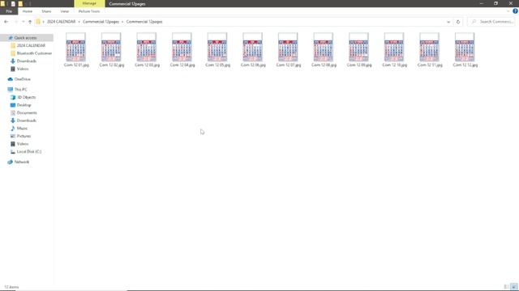Image resolution: width=519 pixels, height=291 pixels.
Task: Open Videos under Quick access
Action: point(23,69)
